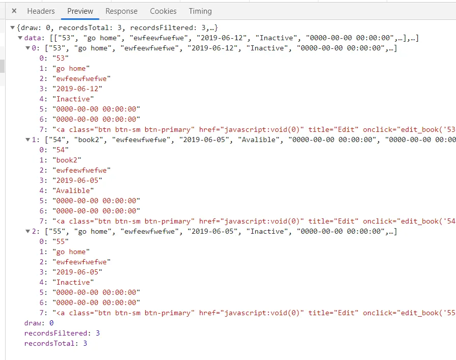Click the "book2" value
Screen dimensions: 456x360
tap(67, 160)
